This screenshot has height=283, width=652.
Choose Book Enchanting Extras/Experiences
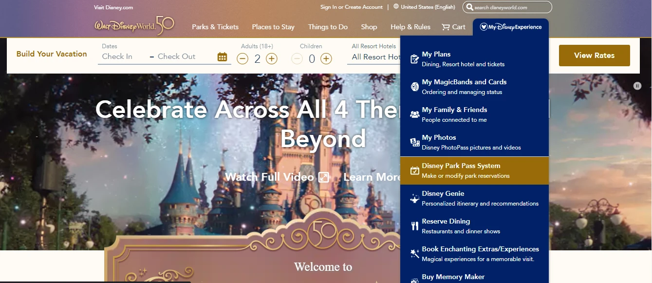pyautogui.click(x=474, y=254)
